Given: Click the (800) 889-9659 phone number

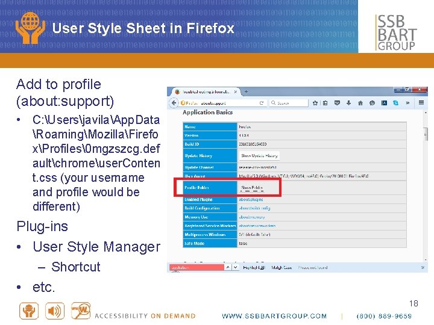Looking at the screenshot, I should (384, 316).
